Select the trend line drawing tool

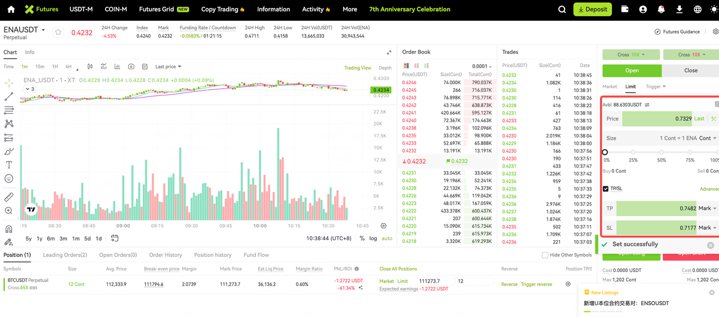coord(8,97)
